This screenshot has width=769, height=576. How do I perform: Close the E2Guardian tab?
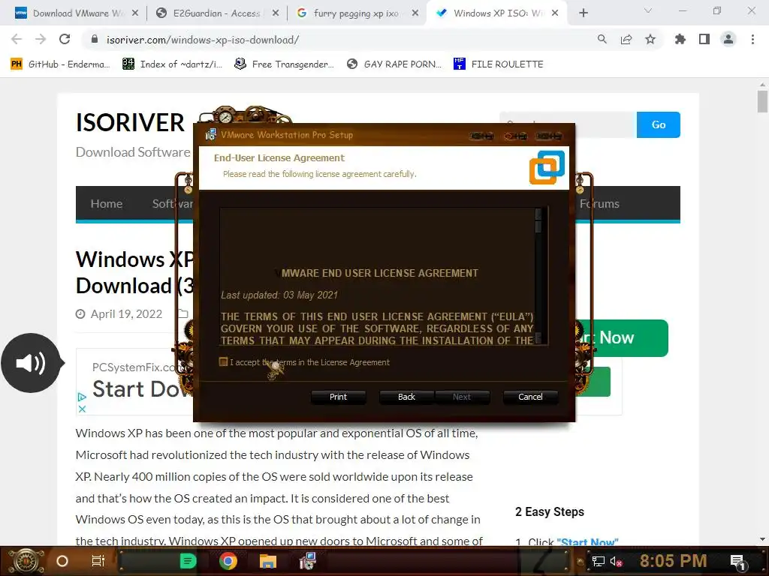point(276,13)
